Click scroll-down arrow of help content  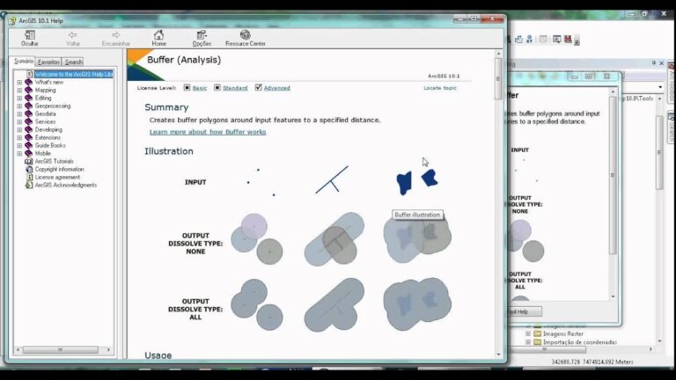(498, 354)
